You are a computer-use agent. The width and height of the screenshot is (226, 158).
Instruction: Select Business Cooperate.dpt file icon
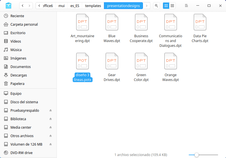click(141, 22)
